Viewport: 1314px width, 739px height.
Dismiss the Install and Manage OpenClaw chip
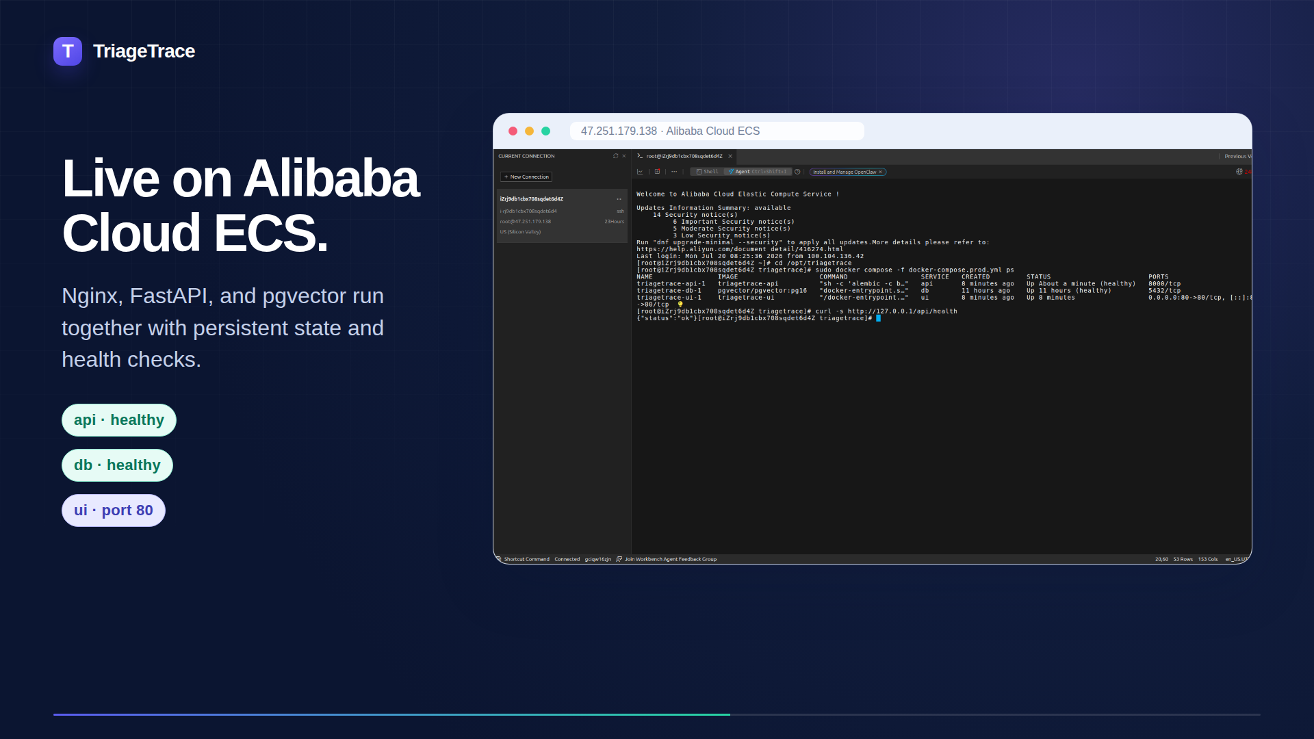tap(881, 172)
